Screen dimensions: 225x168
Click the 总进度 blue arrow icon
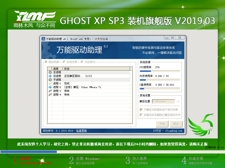coord(50,76)
